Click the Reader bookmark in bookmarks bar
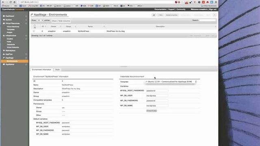The image size is (260, 146). [x=6, y=6]
